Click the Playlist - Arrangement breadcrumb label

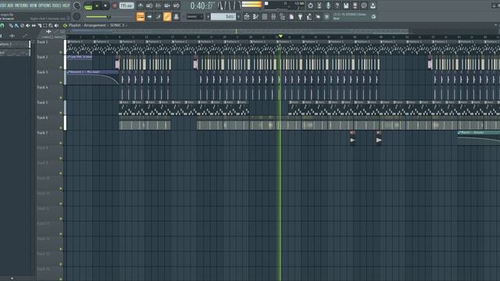pos(87,25)
